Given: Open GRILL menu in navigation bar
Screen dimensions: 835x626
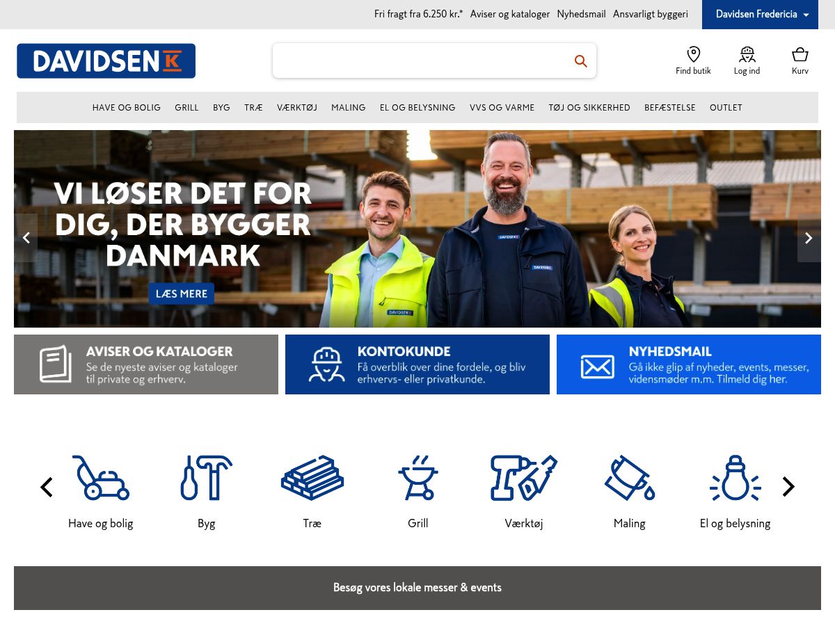Looking at the screenshot, I should pyautogui.click(x=186, y=108).
